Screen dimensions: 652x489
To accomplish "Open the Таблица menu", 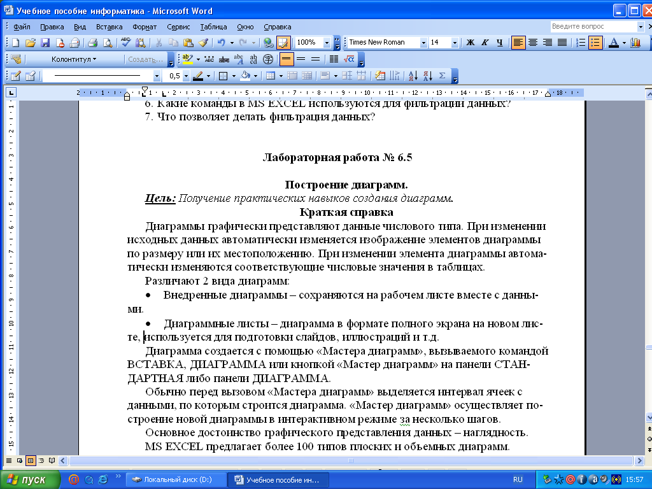I will tap(213, 27).
